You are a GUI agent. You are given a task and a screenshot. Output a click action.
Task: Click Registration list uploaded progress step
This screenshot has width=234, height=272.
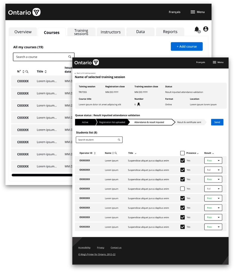(x=112, y=122)
